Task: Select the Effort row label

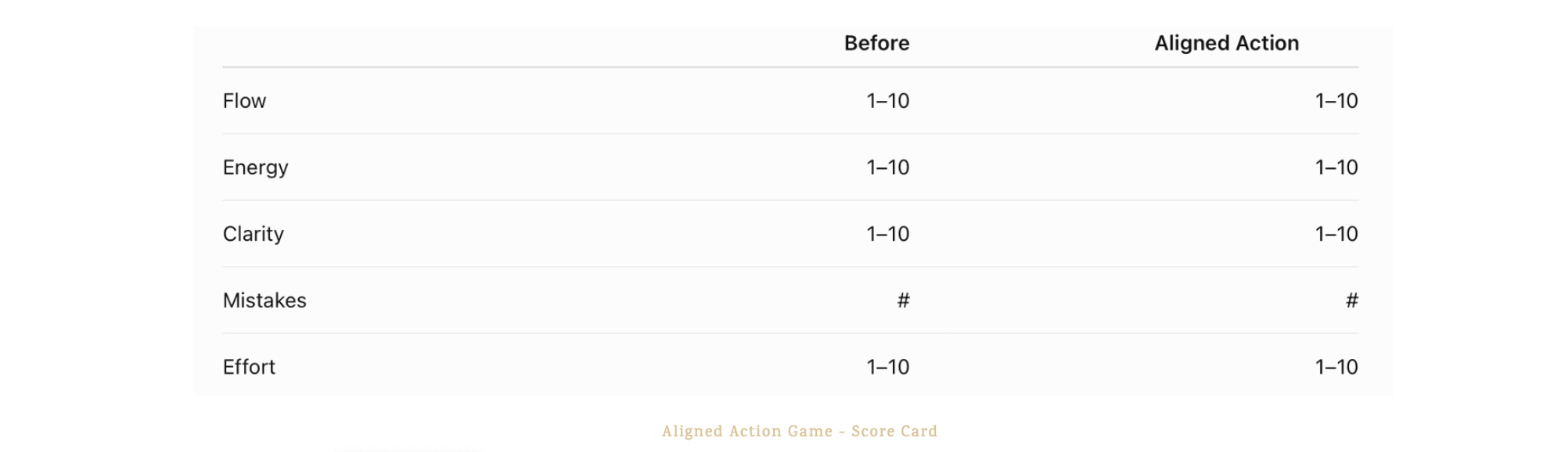Action: [x=249, y=367]
